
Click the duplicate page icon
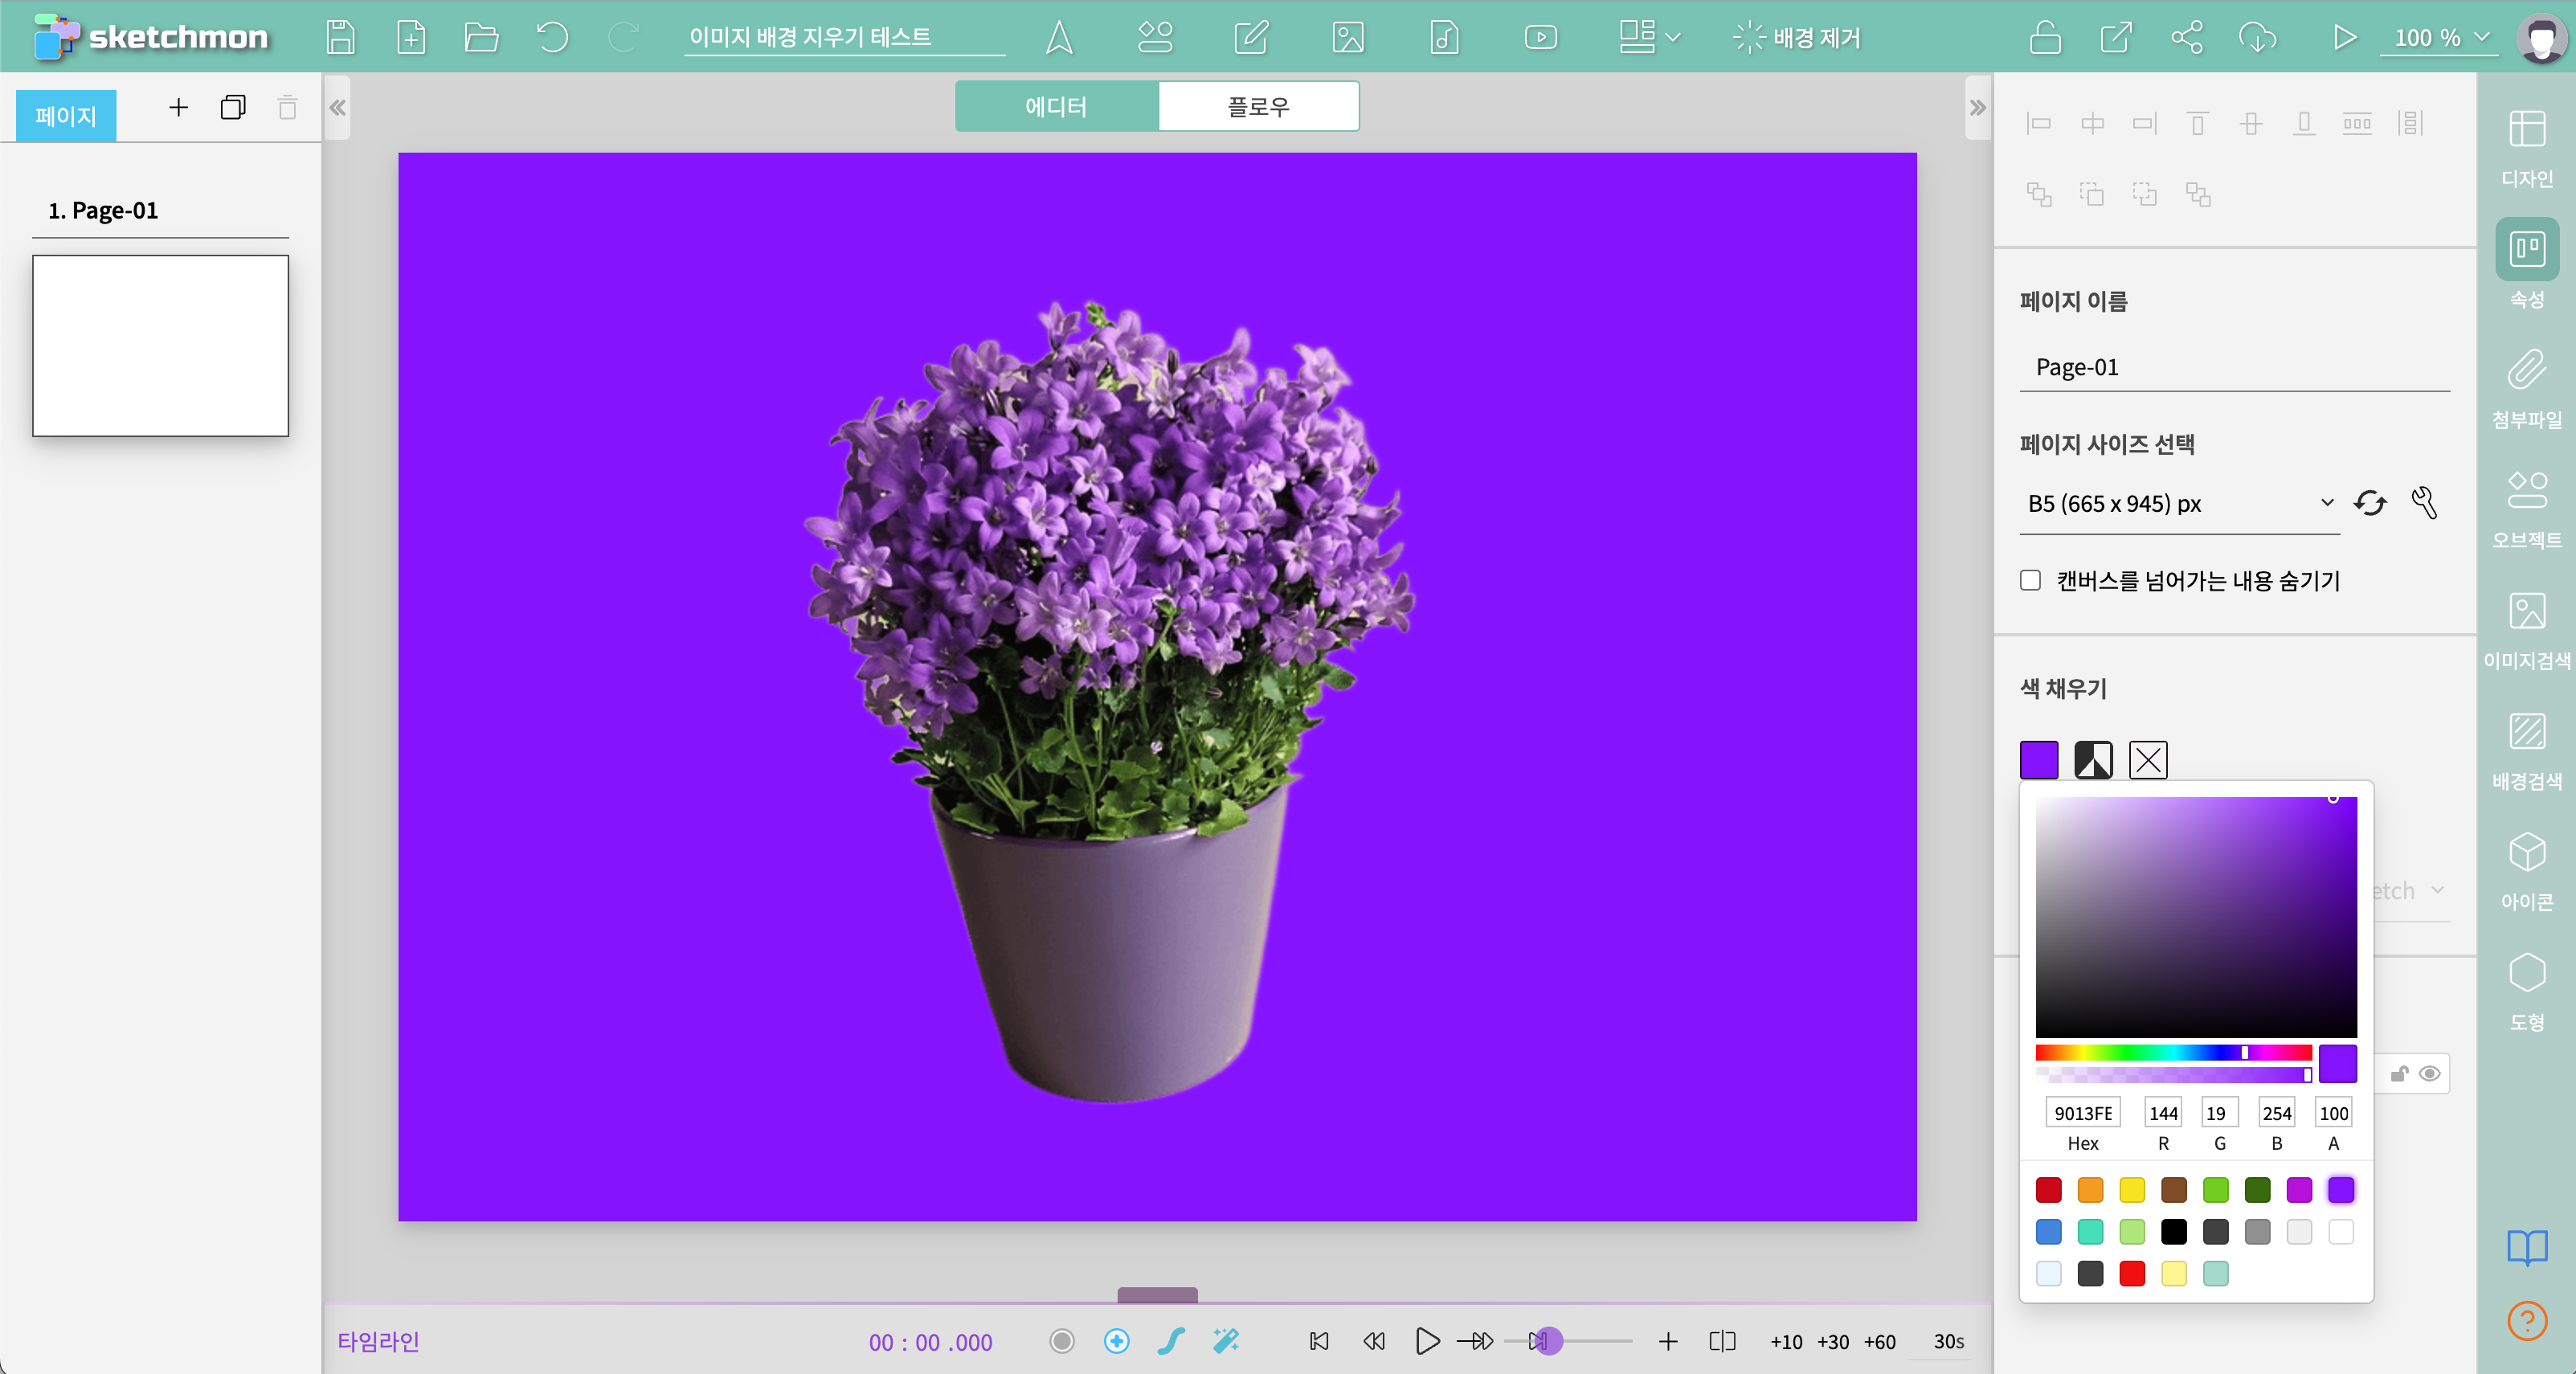(x=233, y=107)
